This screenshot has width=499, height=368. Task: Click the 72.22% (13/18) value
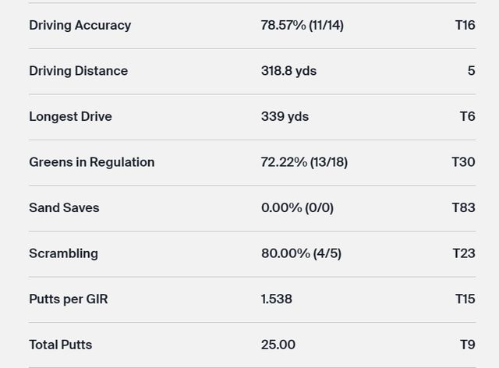(304, 162)
